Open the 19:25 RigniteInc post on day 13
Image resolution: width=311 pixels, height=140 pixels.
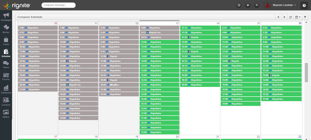[159, 128]
